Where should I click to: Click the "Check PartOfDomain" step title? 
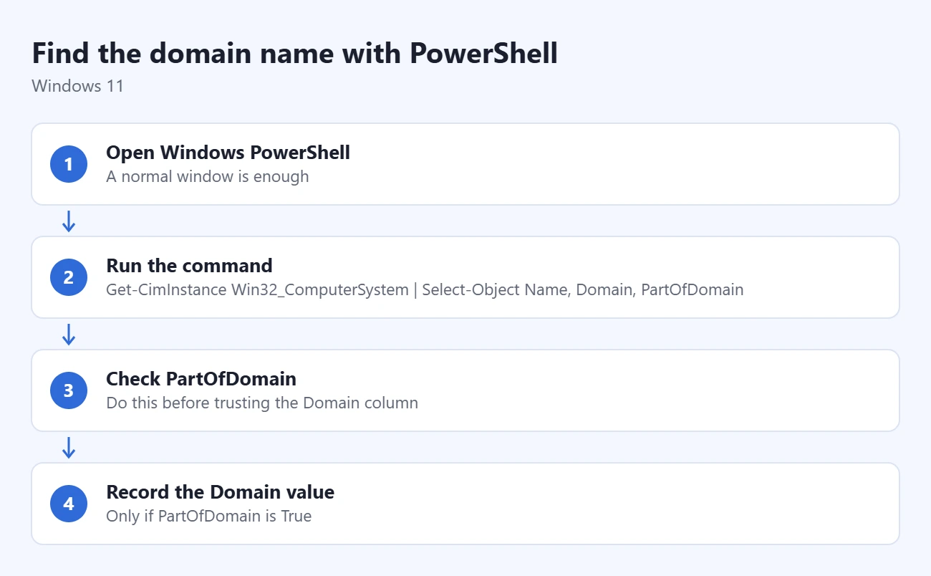(x=201, y=378)
